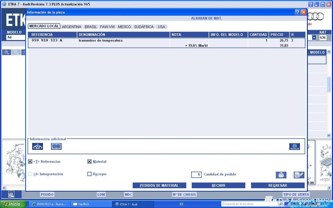Click the CANTIDAD column header
Image resolution: width=333 pixels, height=208 pixels.
(x=258, y=35)
